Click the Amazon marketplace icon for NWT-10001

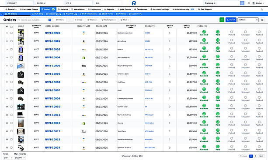pos(84,41)
